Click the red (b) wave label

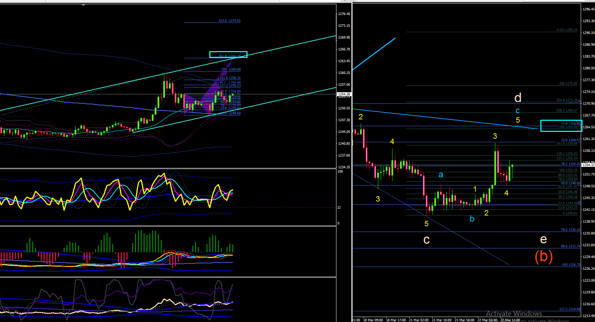[544, 256]
